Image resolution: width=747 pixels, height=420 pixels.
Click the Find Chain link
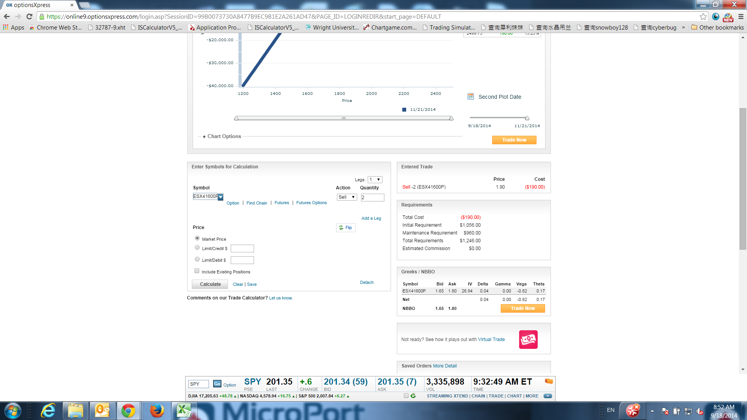click(257, 203)
